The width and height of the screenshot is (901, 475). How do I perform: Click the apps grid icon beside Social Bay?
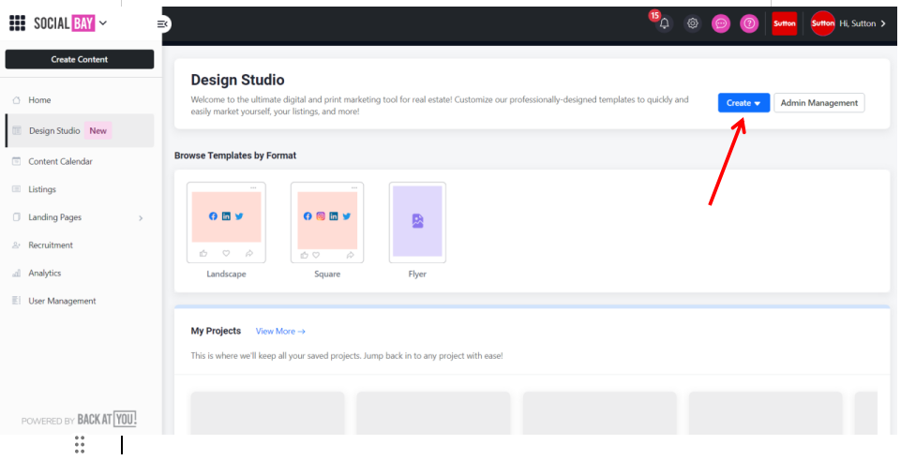[x=17, y=23]
